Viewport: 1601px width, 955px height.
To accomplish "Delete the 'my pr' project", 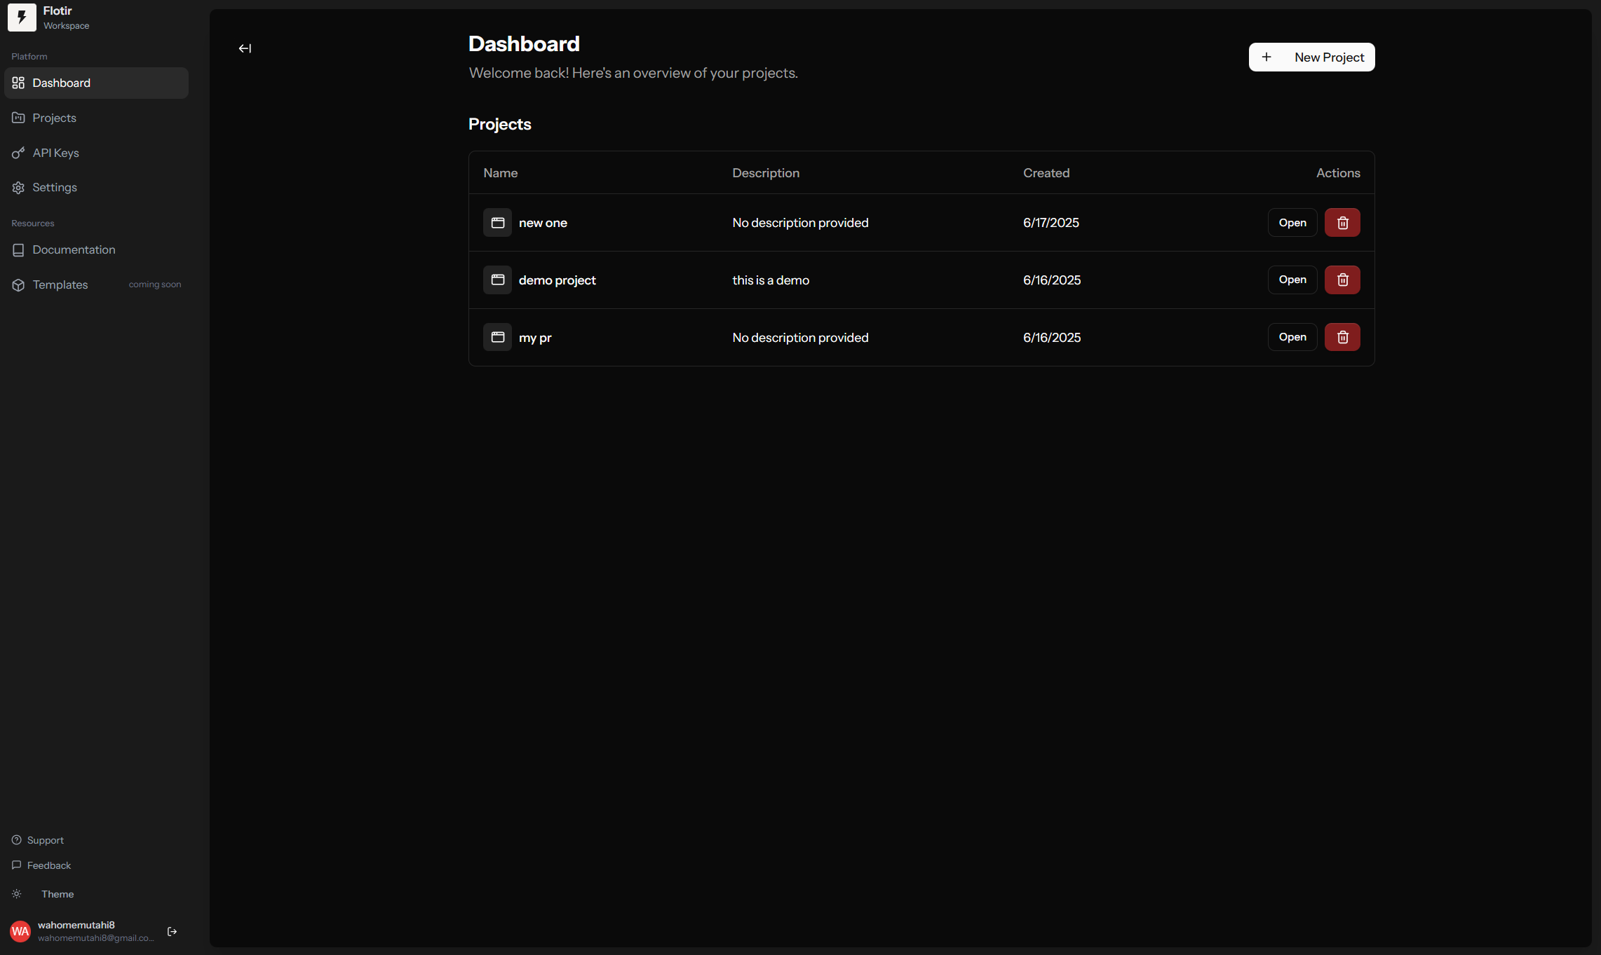I will (x=1342, y=338).
